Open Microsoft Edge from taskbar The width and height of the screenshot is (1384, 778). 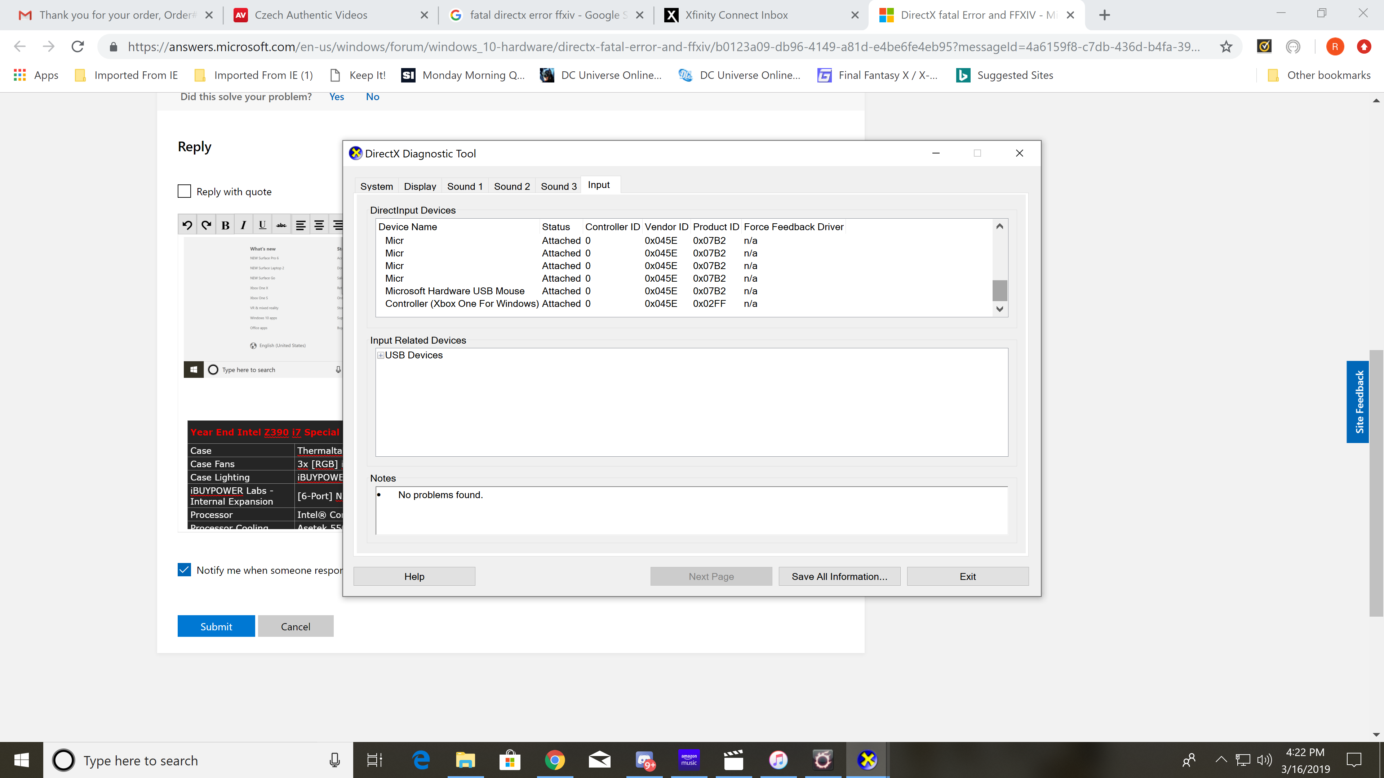421,760
